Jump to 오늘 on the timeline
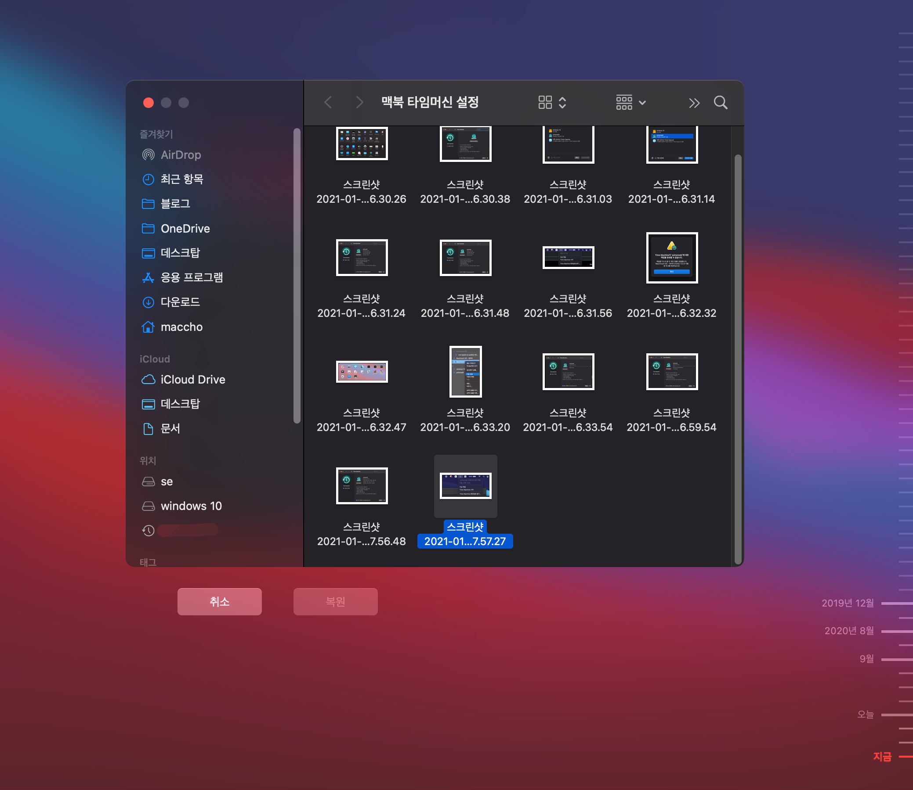The width and height of the screenshot is (913, 790). [866, 714]
